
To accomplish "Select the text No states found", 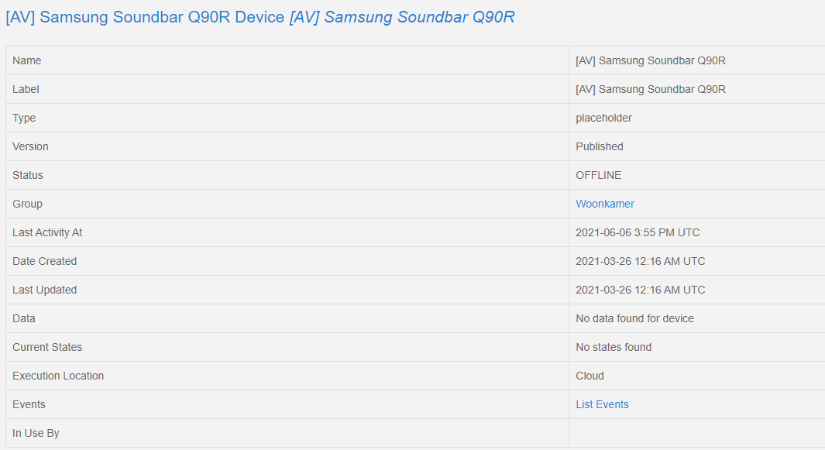I will point(614,347).
